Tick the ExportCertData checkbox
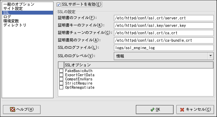217x117 pixels. 61,75
